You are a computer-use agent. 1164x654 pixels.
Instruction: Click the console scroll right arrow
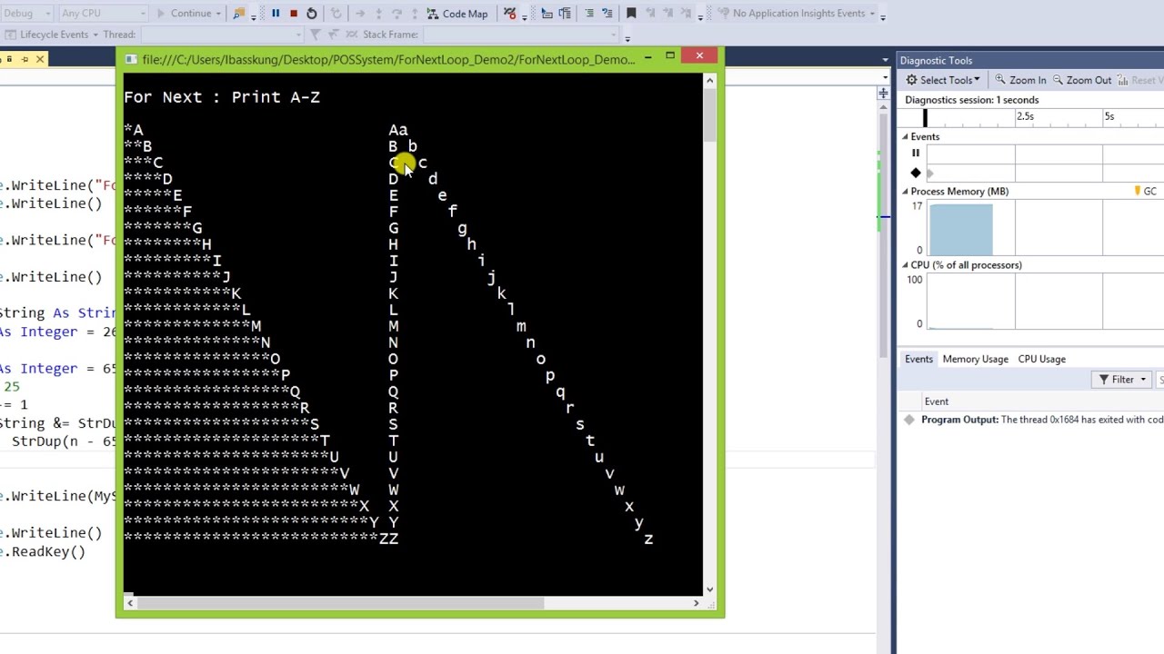point(697,603)
